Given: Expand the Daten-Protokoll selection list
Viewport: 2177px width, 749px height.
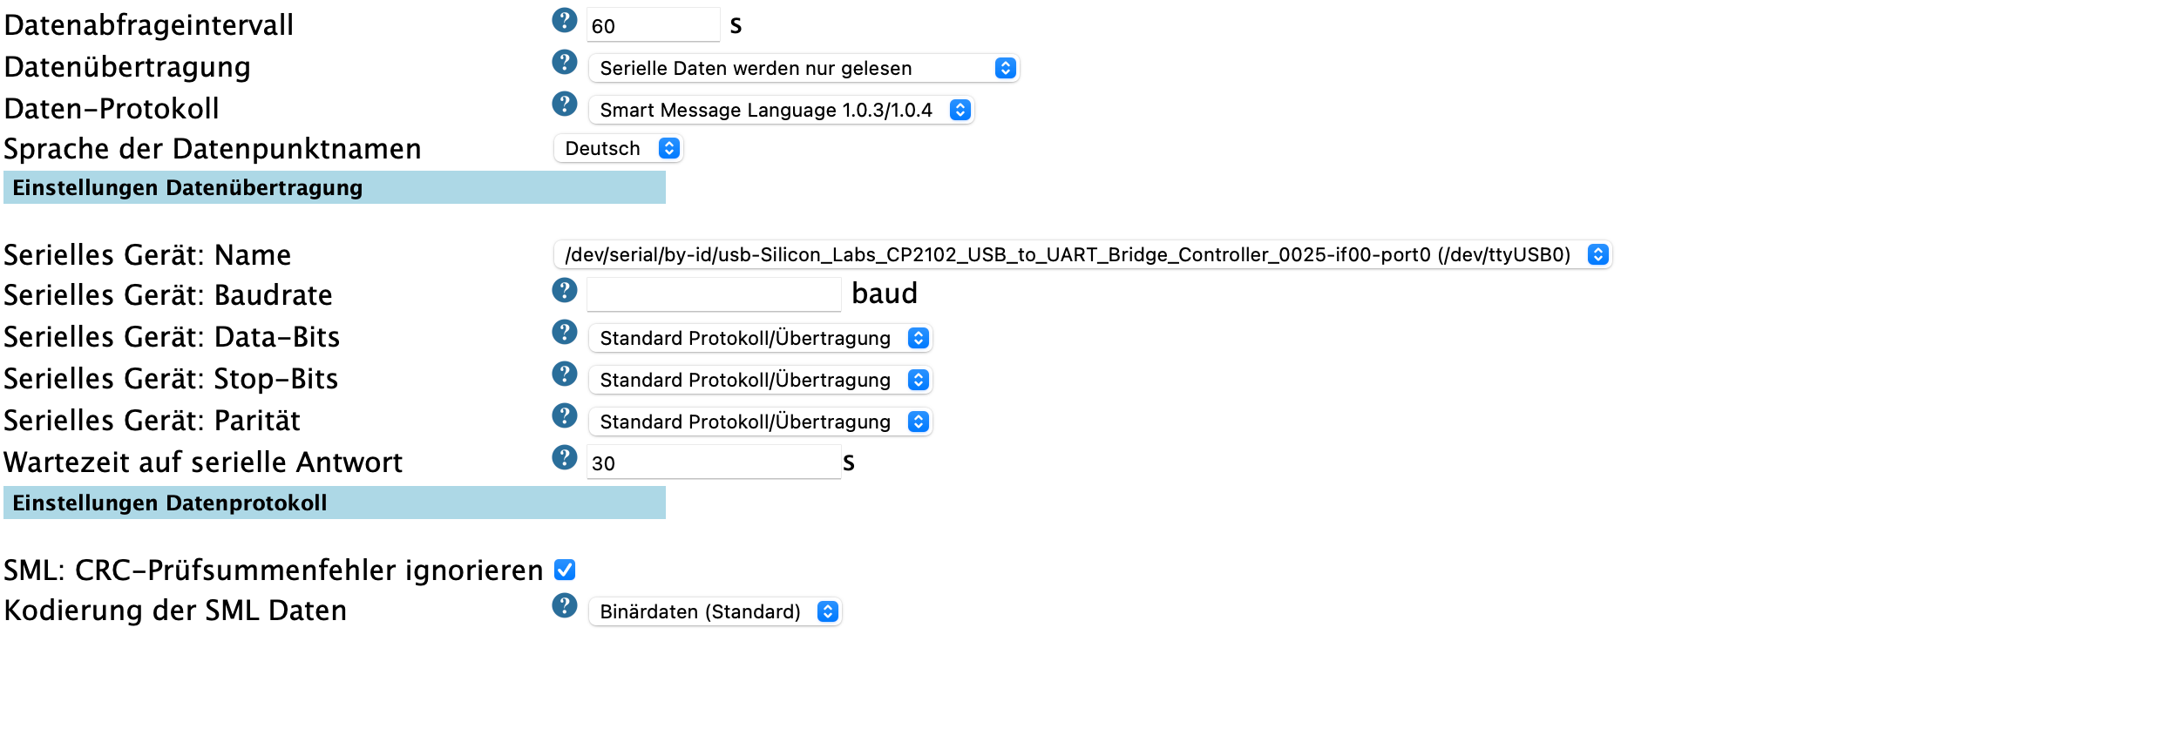Looking at the screenshot, I should pyautogui.click(x=780, y=110).
